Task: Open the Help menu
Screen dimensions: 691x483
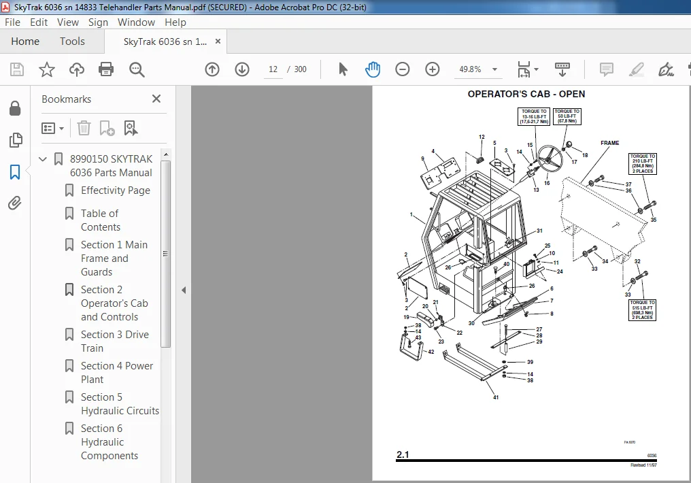Action: coord(175,22)
